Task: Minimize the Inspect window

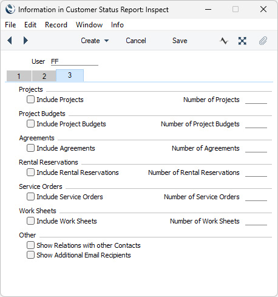Action: point(208,9)
